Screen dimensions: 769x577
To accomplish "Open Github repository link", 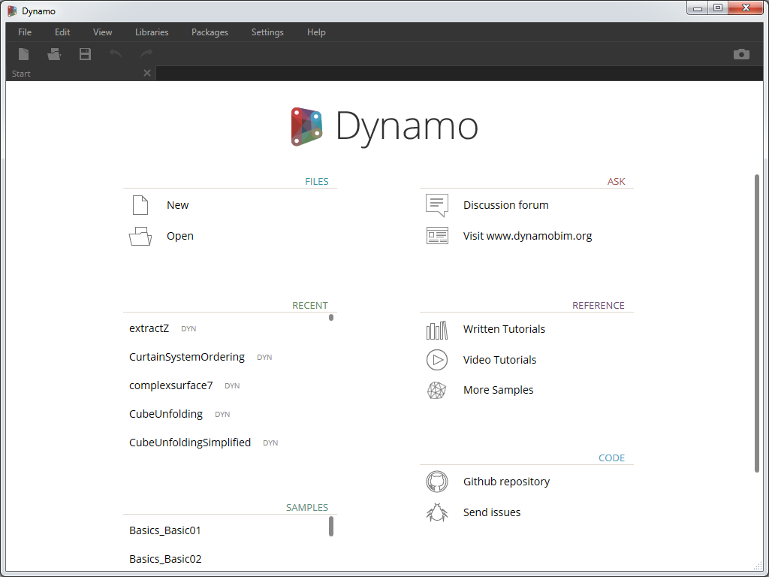I will (x=506, y=482).
